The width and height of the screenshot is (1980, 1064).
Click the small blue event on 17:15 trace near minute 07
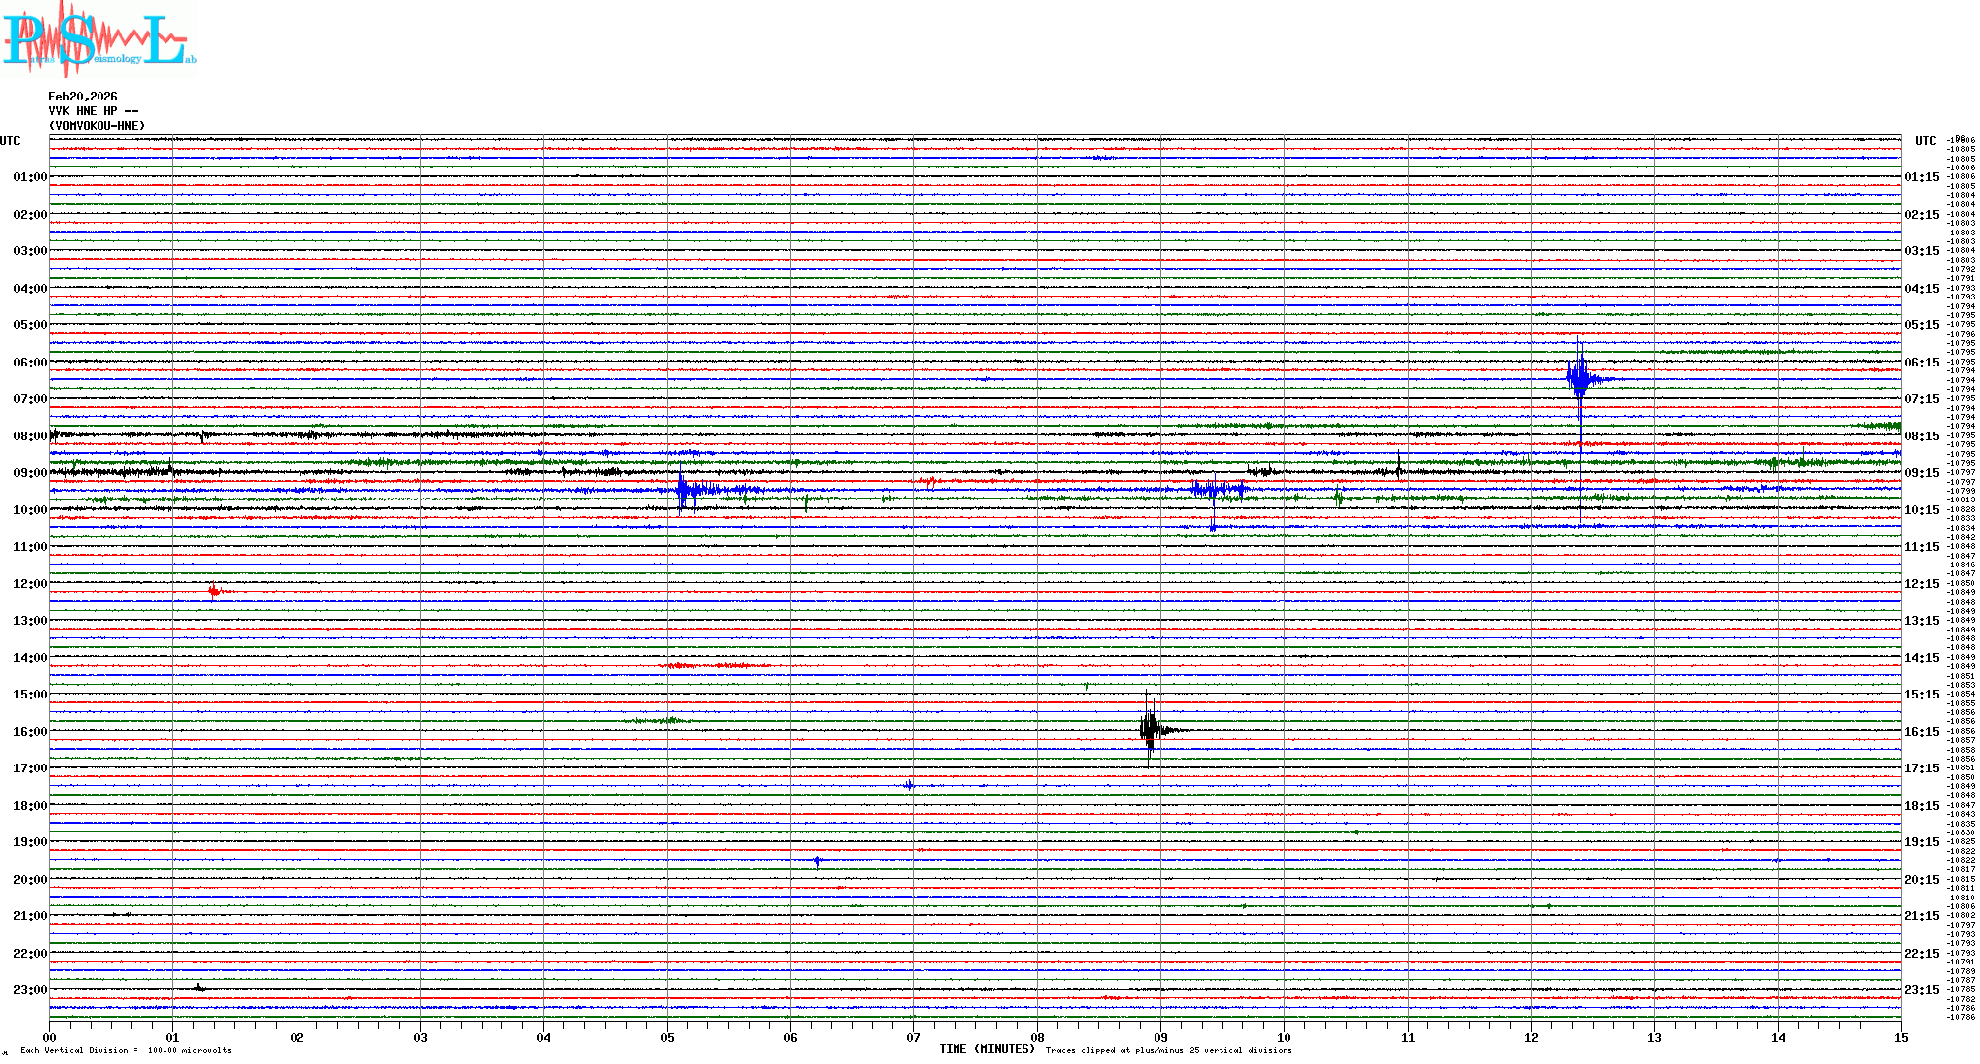909,785
